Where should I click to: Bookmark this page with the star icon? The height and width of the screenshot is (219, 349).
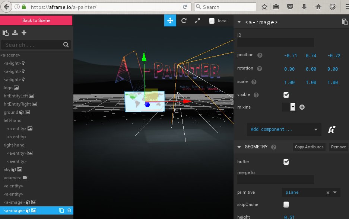click(x=264, y=7)
